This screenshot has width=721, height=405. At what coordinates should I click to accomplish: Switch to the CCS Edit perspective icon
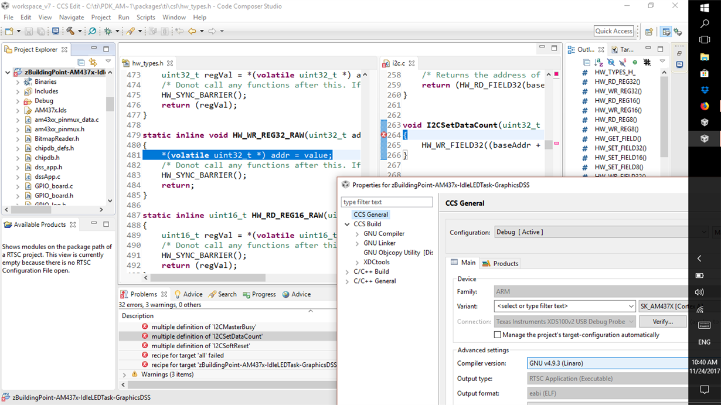pos(666,32)
